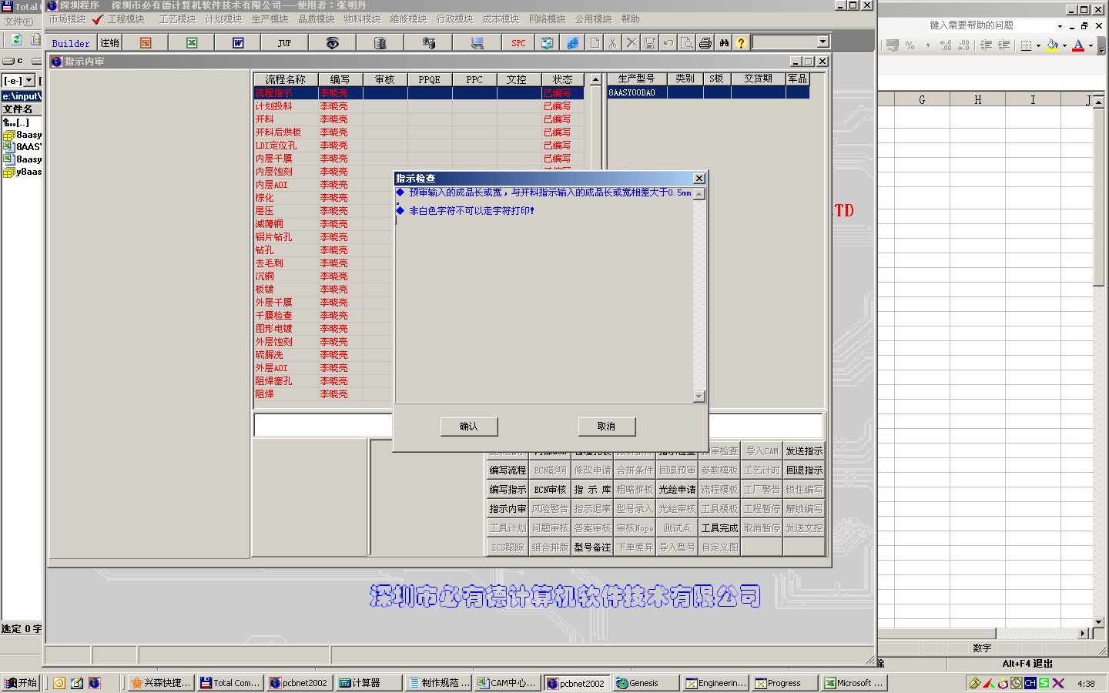Click 取消 button in 指示检查 dialog

[x=606, y=427]
